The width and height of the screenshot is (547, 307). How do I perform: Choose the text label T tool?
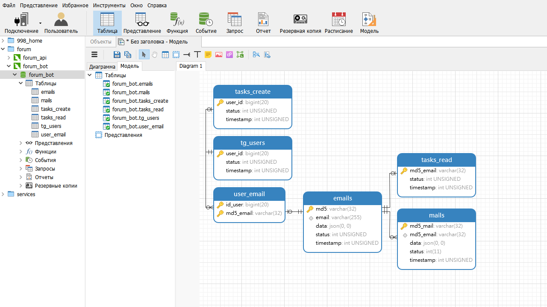[x=197, y=55]
